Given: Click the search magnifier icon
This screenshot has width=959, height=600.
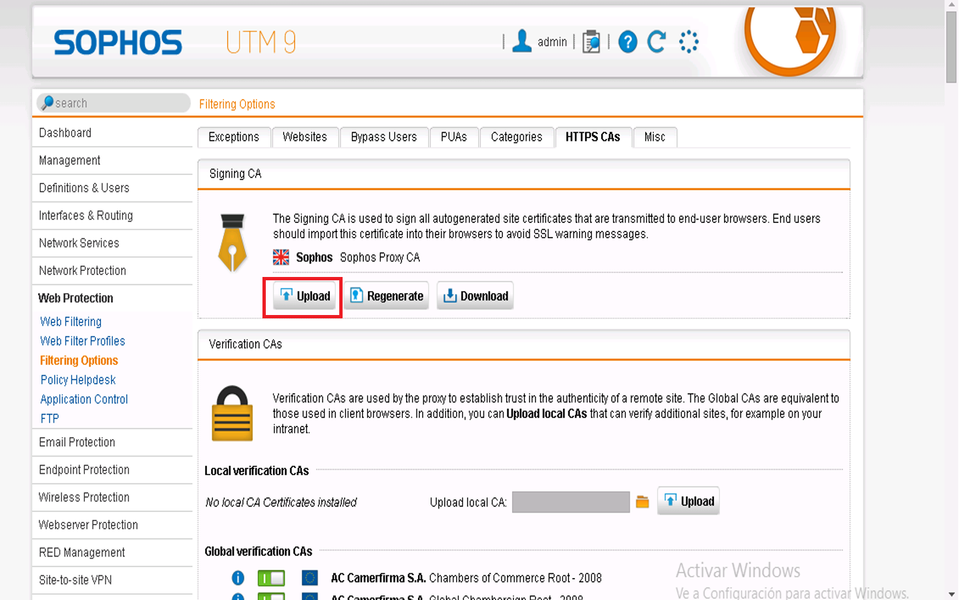Looking at the screenshot, I should [47, 103].
